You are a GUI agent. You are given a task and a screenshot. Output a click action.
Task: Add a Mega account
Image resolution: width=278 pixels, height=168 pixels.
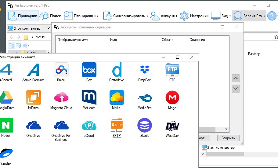[x=172, y=97]
